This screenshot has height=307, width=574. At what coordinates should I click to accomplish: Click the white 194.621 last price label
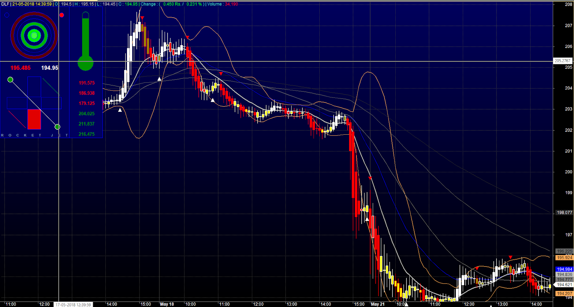tap(564, 285)
